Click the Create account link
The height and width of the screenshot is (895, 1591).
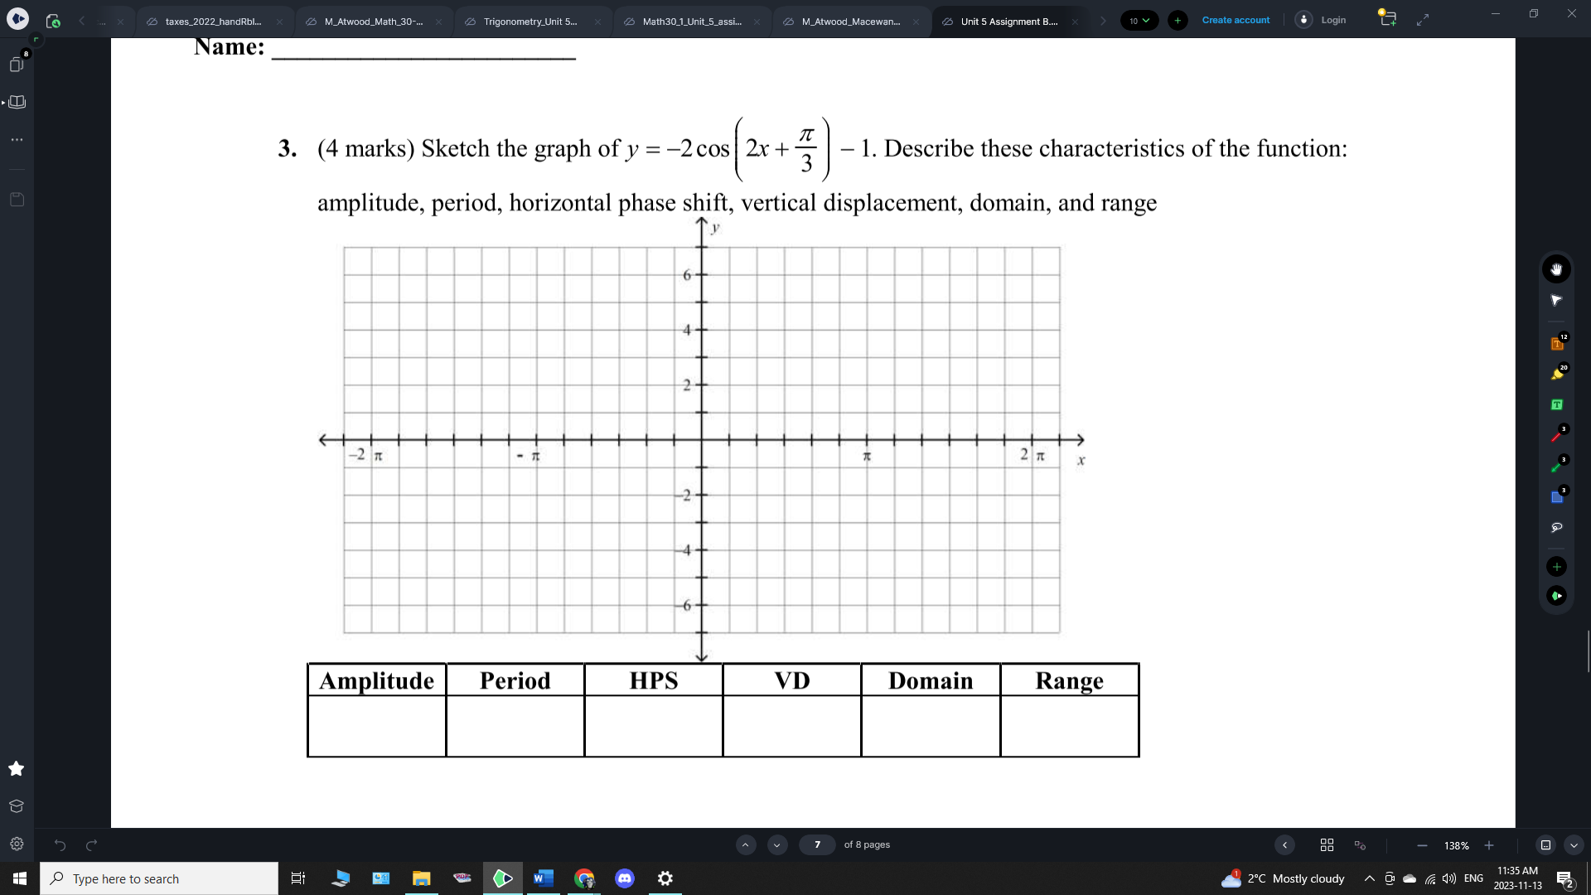(x=1236, y=19)
